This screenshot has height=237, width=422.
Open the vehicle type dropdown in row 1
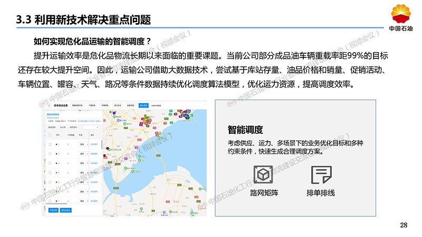pyautogui.click(x=84, y=144)
